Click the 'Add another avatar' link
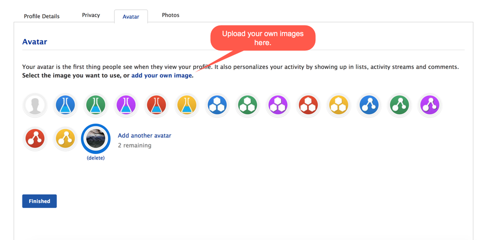The image size is (487, 240). [x=144, y=136]
